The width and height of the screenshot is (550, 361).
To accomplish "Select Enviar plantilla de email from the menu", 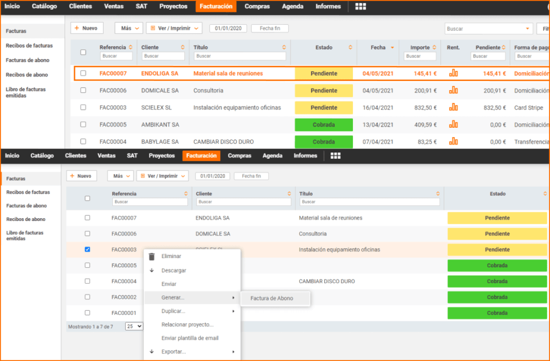I will pyautogui.click(x=190, y=338).
